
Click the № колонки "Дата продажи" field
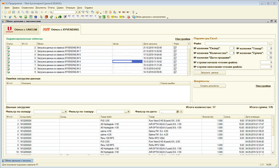[x=269, y=58]
